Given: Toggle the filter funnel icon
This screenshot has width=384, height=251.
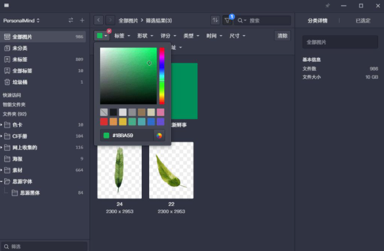Looking at the screenshot, I should (227, 20).
